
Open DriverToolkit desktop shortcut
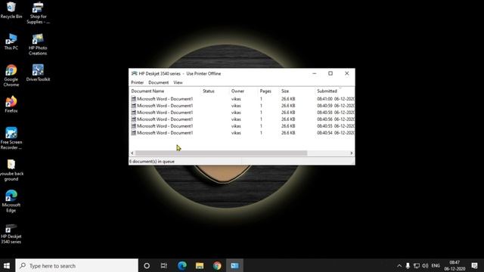pyautogui.click(x=38, y=73)
